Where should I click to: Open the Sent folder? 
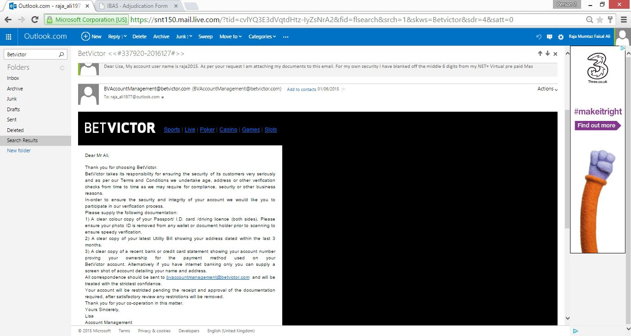tap(12, 120)
